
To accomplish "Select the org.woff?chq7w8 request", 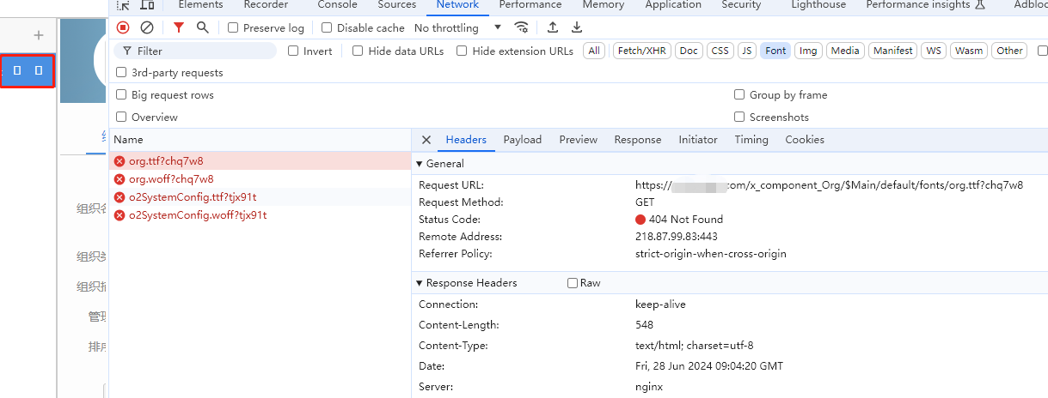I will (171, 179).
